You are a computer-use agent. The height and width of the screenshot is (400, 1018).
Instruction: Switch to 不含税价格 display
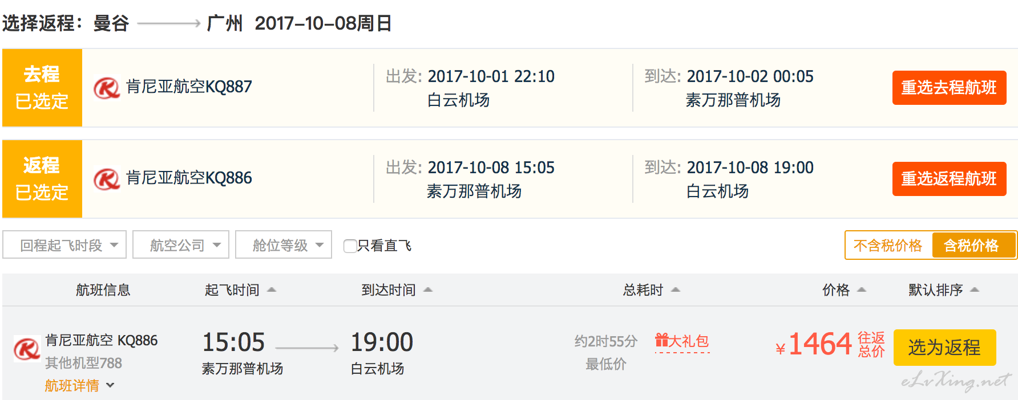coord(888,246)
